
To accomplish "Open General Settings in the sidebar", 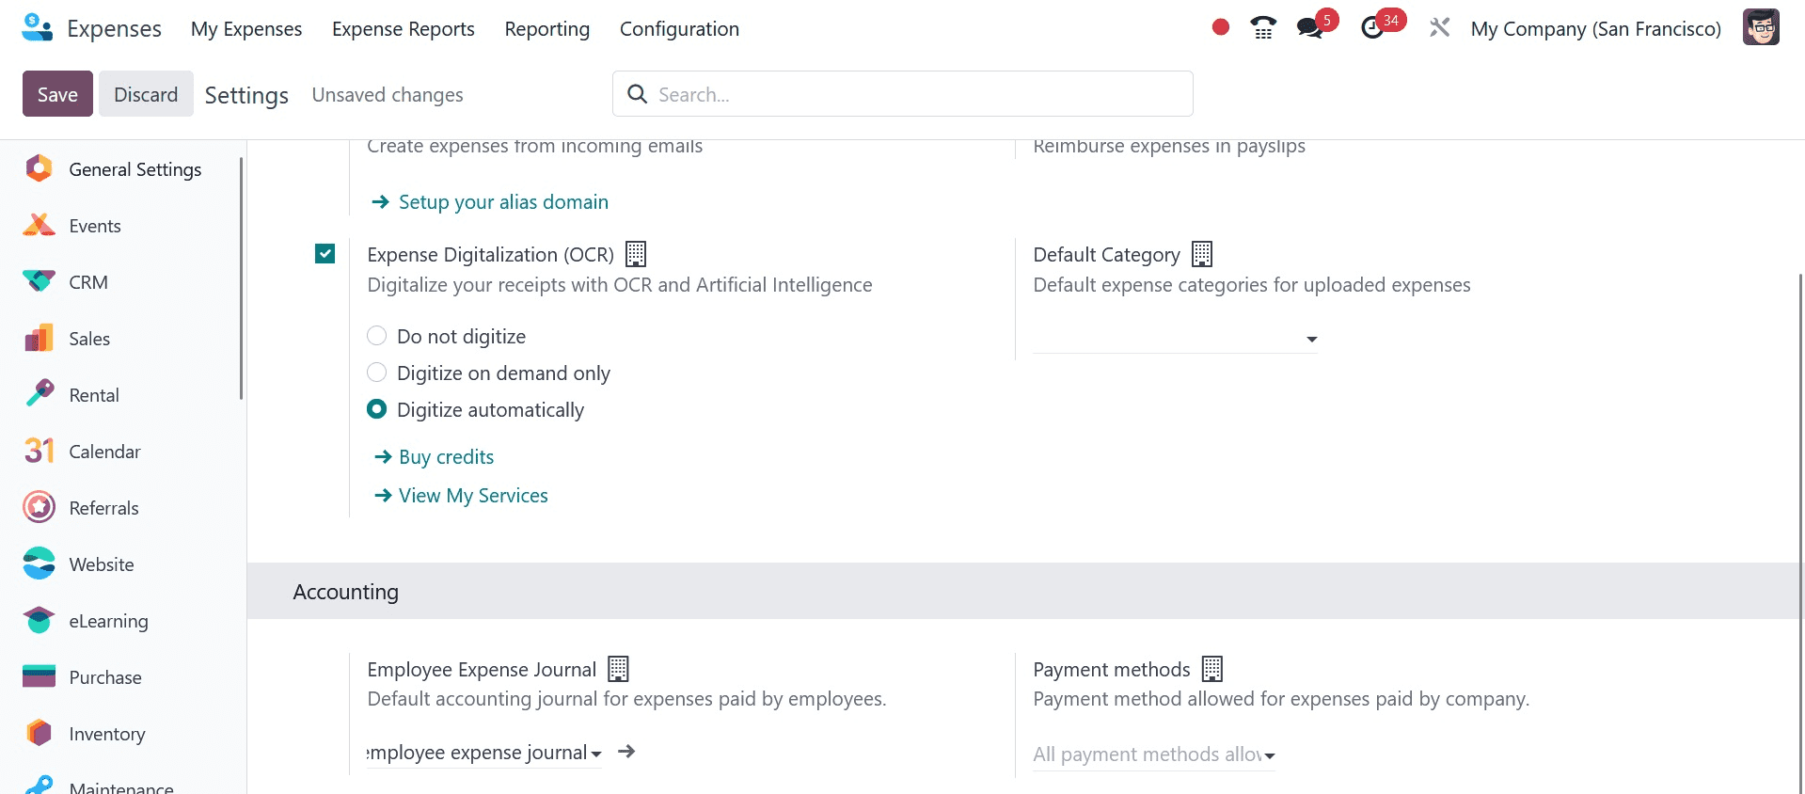I will coord(122,169).
